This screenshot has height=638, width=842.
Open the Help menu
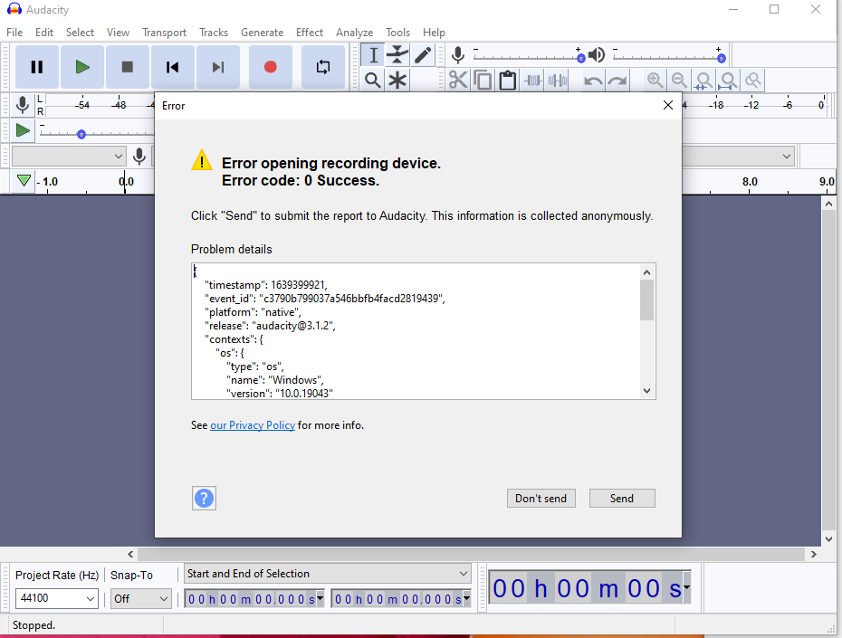[434, 33]
